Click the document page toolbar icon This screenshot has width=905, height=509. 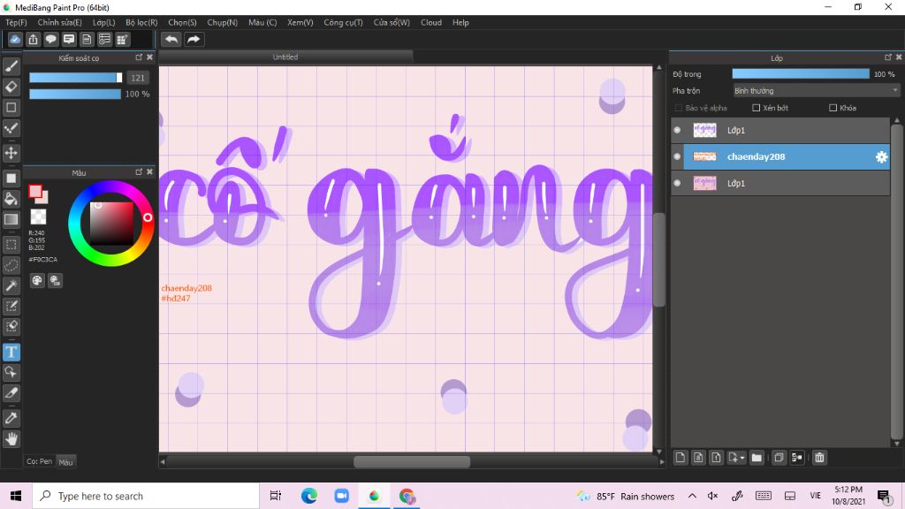tap(87, 39)
